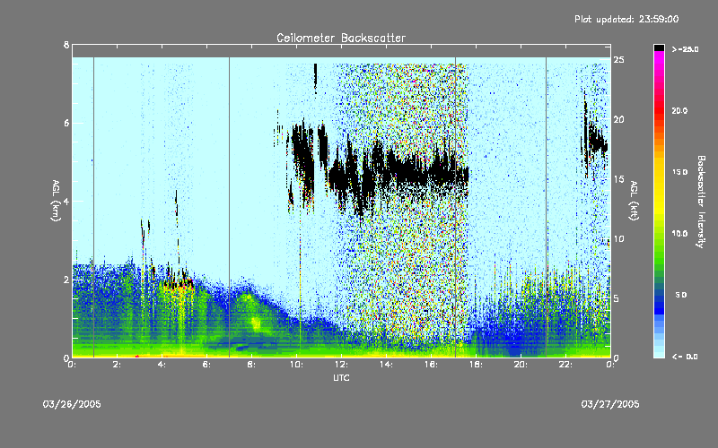Click the 'Ceilometer Backscatter' plot title

pos(341,38)
